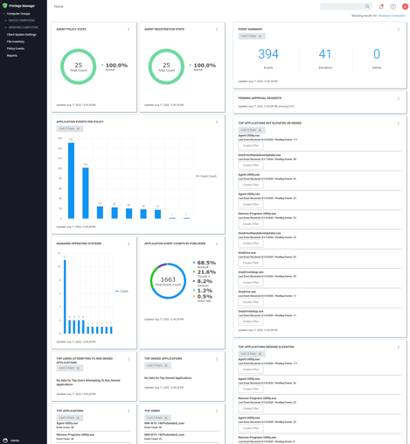Click the Agent Registration State donut chart
The width and height of the screenshot is (410, 444).
click(x=166, y=67)
